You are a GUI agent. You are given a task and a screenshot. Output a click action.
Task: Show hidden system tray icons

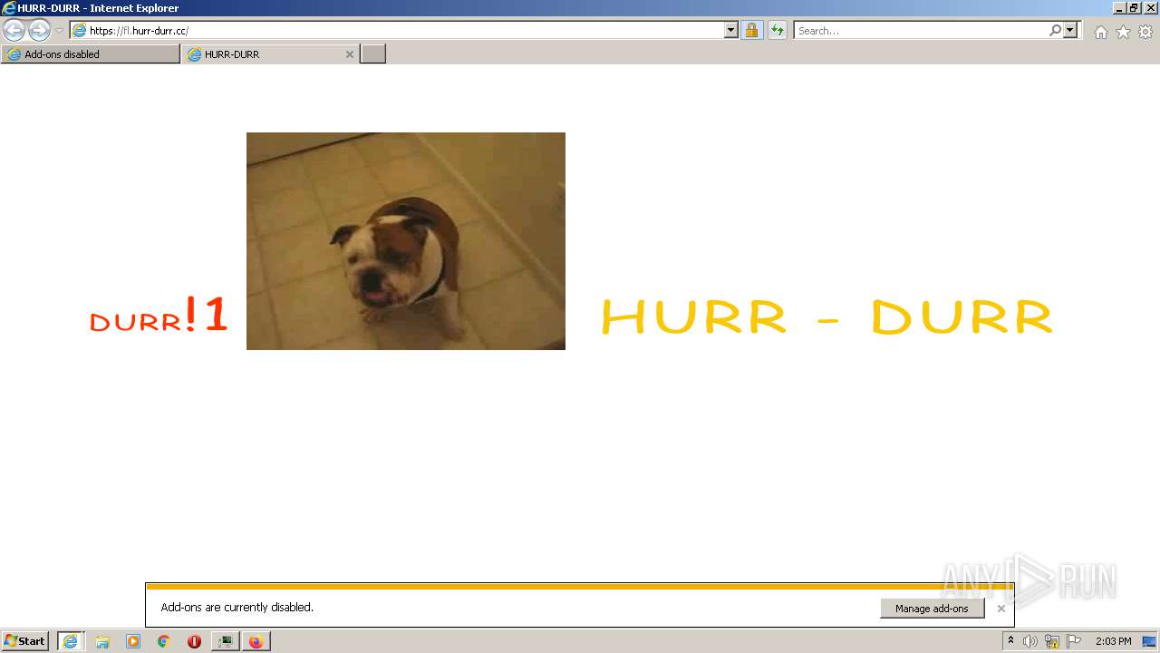pos(1010,641)
